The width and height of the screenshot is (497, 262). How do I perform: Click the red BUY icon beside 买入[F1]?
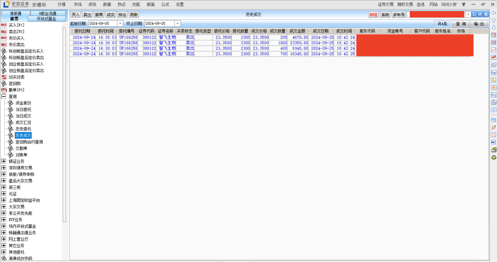coord(4,25)
